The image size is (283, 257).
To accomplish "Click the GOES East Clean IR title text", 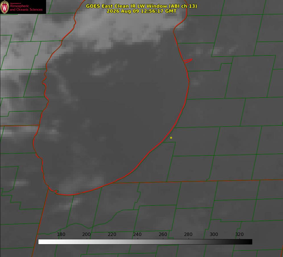I will pyautogui.click(x=141, y=6).
